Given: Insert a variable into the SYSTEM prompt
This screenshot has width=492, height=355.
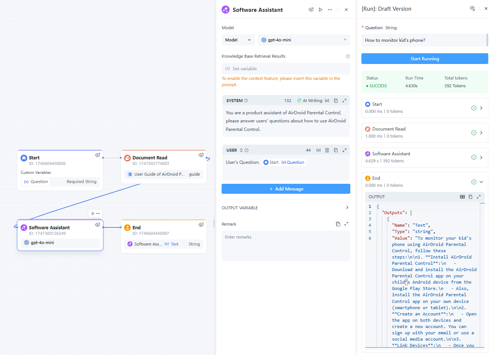Looking at the screenshot, I should point(327,101).
